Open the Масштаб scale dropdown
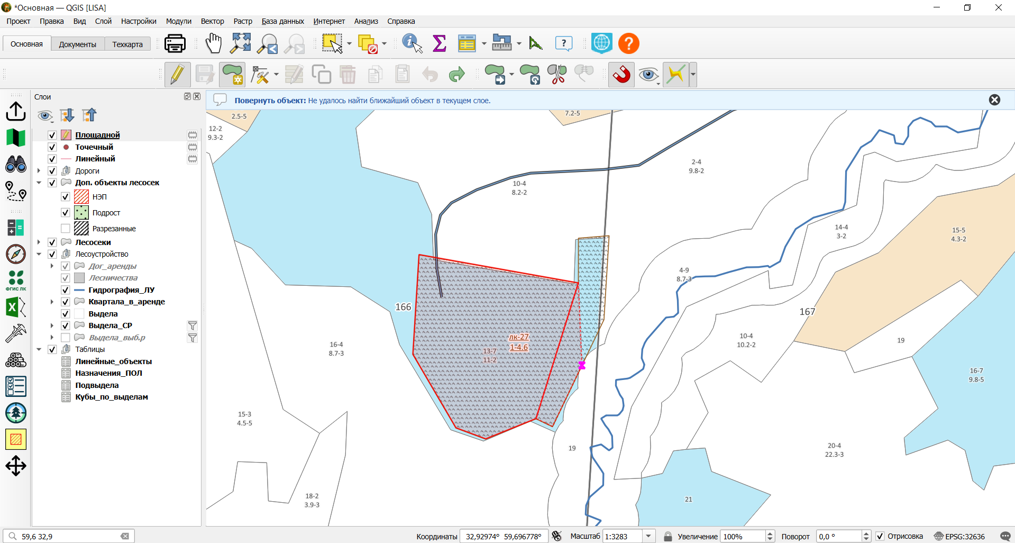Viewport: 1015px width, 543px height. (648, 536)
